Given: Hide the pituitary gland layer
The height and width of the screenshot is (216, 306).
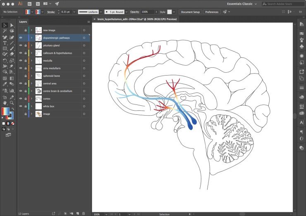Looking at the screenshot, I should click(21, 45).
